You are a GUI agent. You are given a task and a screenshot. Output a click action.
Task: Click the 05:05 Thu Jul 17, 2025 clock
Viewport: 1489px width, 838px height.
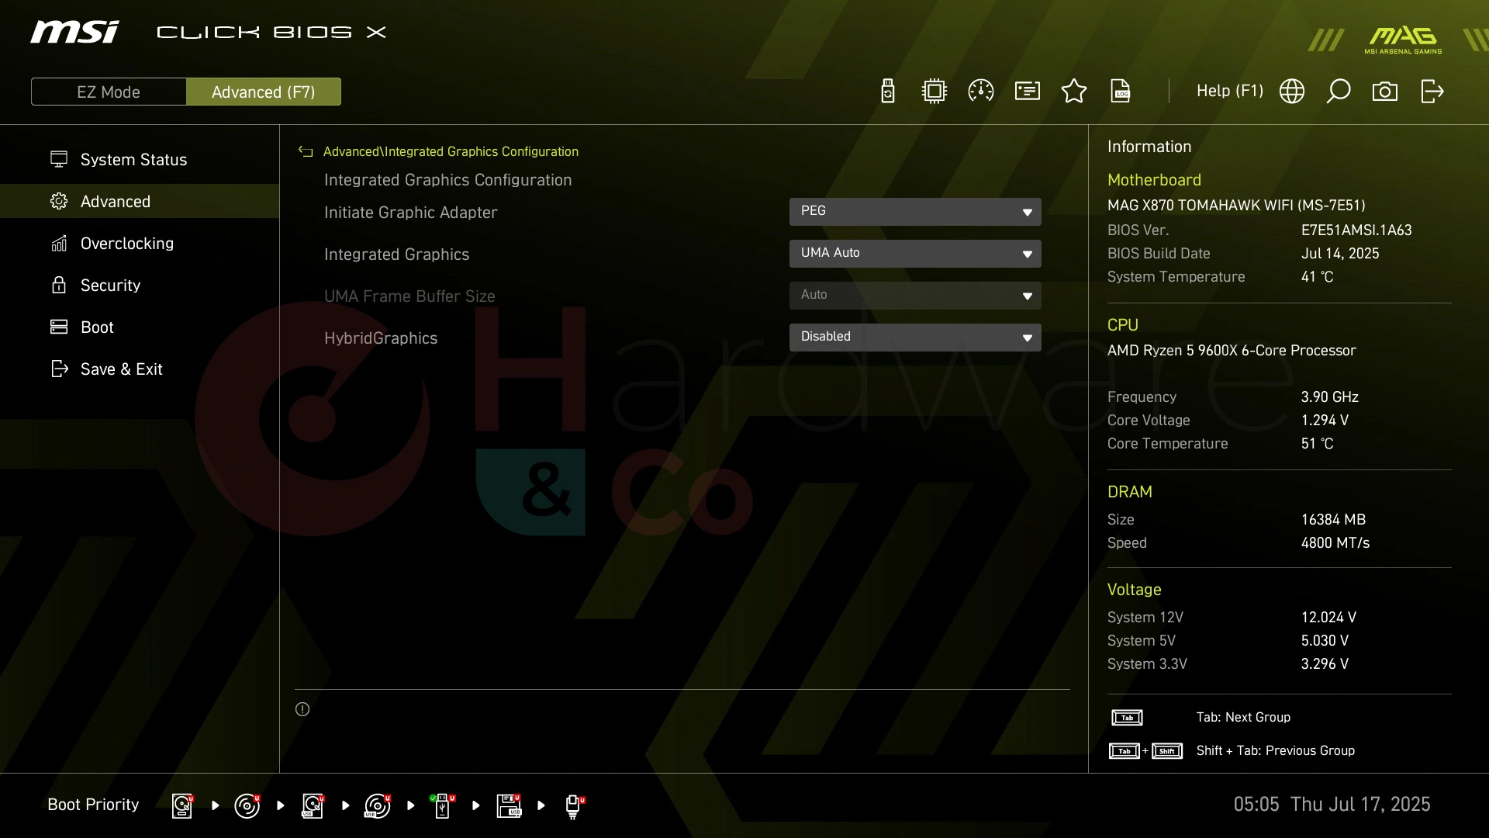click(x=1332, y=804)
